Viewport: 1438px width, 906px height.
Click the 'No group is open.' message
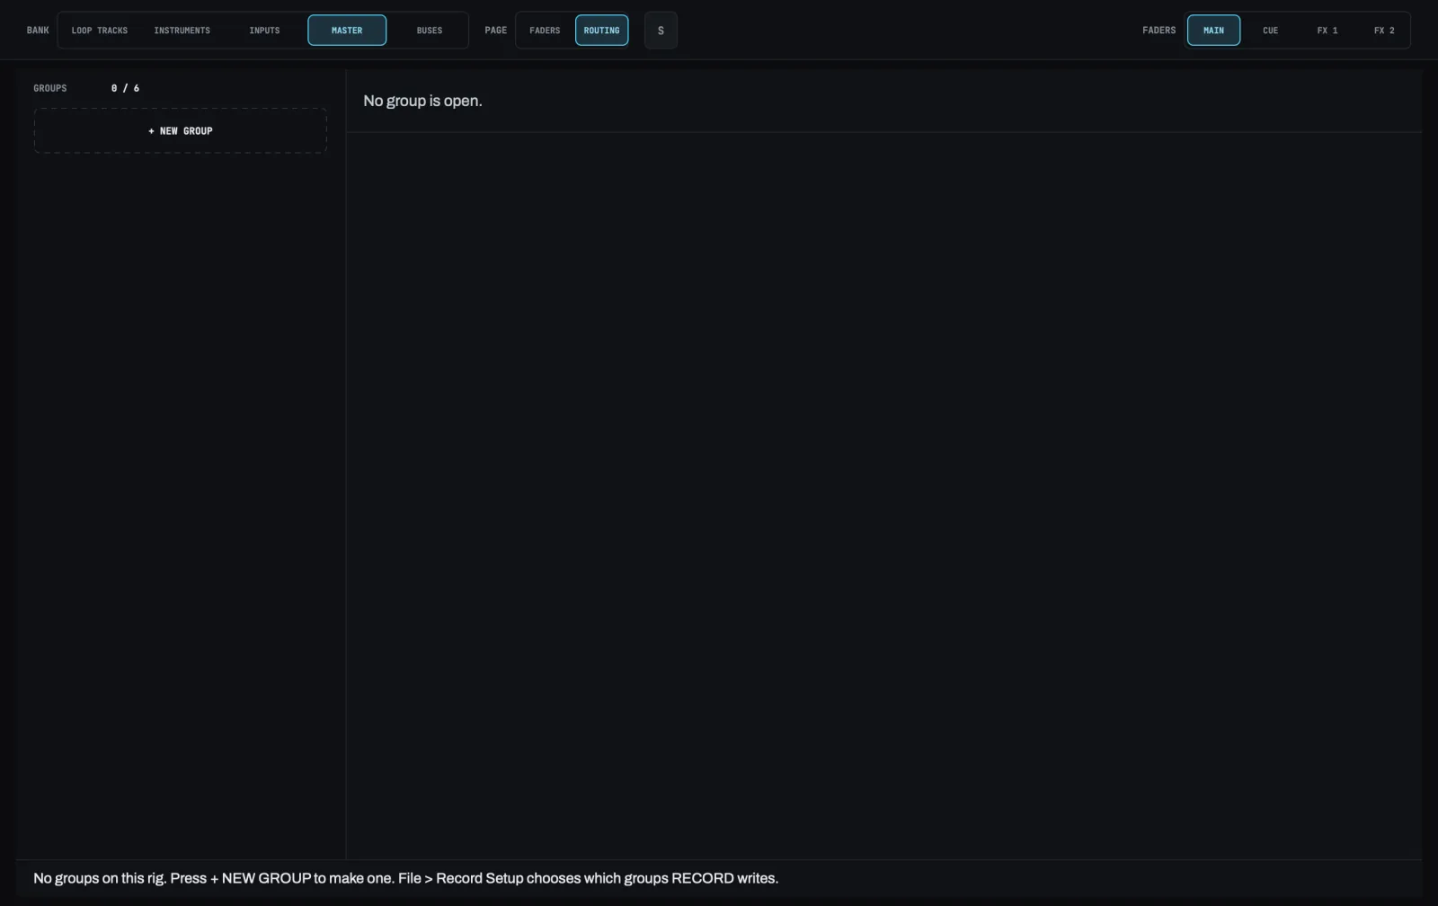(x=422, y=101)
